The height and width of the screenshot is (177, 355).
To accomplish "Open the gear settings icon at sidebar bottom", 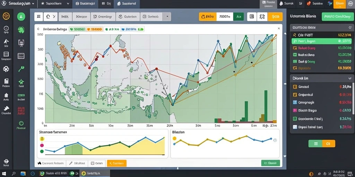I will tap(6, 161).
